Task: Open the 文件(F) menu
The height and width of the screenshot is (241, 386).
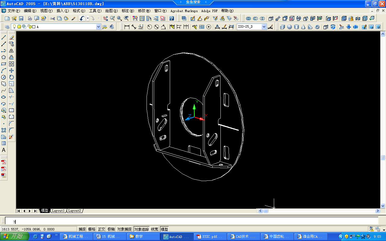Action: coord(14,11)
